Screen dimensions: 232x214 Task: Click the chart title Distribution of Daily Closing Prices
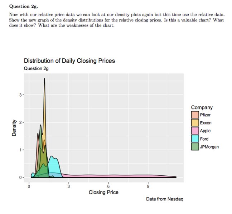[x=69, y=61]
